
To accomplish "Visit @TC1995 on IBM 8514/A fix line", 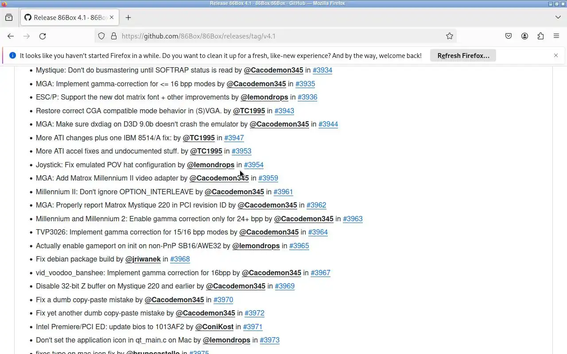I will click(199, 138).
